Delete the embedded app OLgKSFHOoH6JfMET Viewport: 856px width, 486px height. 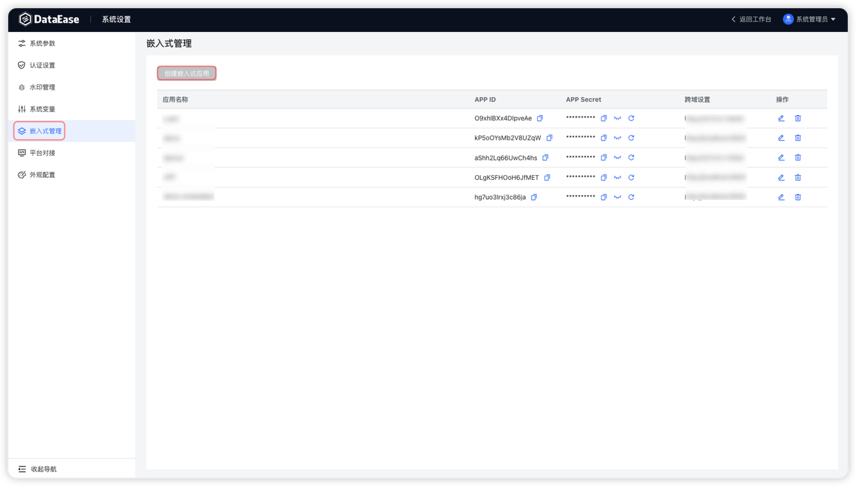coord(798,178)
